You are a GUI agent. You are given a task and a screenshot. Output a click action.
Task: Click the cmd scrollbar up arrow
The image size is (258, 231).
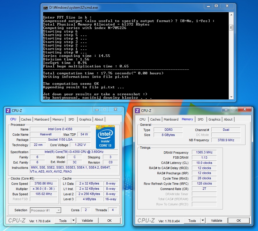(231, 15)
